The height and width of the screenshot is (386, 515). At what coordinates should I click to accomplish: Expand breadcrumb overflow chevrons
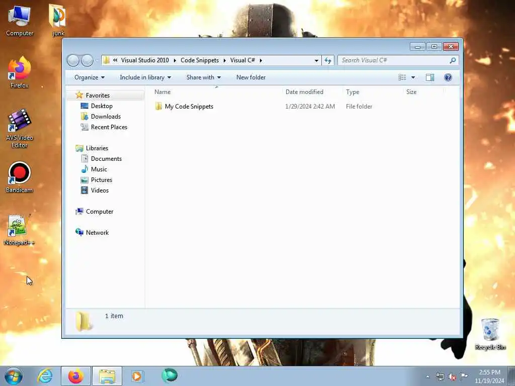point(115,60)
